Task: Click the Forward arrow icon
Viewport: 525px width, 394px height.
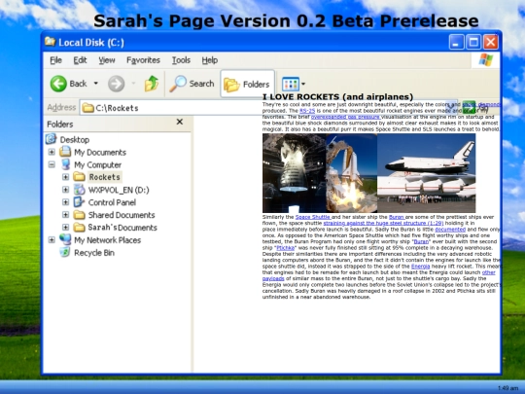Action: [x=117, y=84]
